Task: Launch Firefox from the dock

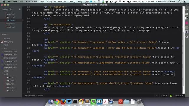Action: tap(63, 102)
